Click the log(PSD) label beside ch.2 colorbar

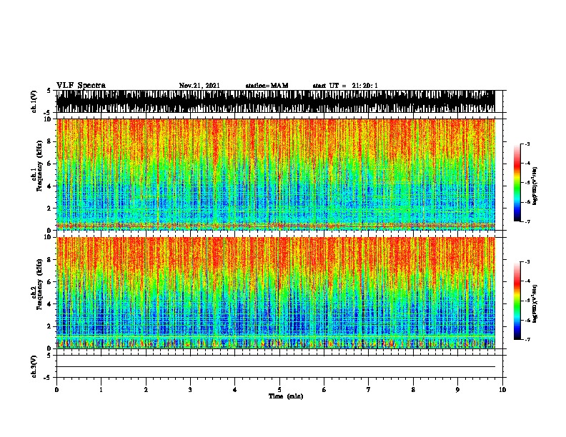pyautogui.click(x=535, y=303)
